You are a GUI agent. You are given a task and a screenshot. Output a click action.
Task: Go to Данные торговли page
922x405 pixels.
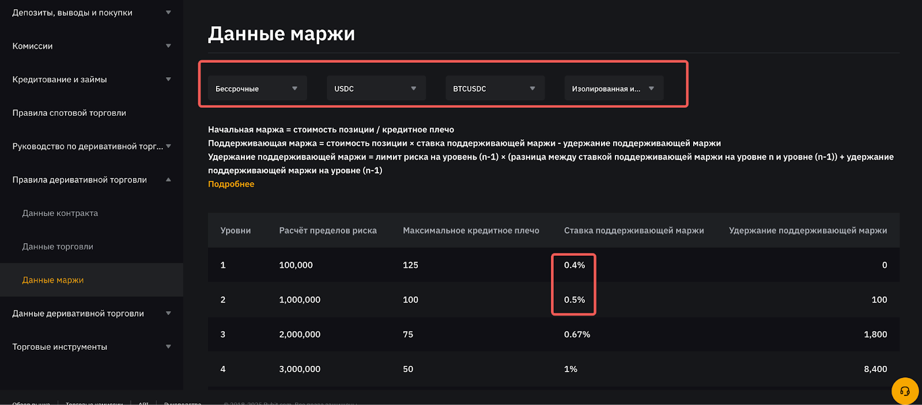tap(58, 247)
